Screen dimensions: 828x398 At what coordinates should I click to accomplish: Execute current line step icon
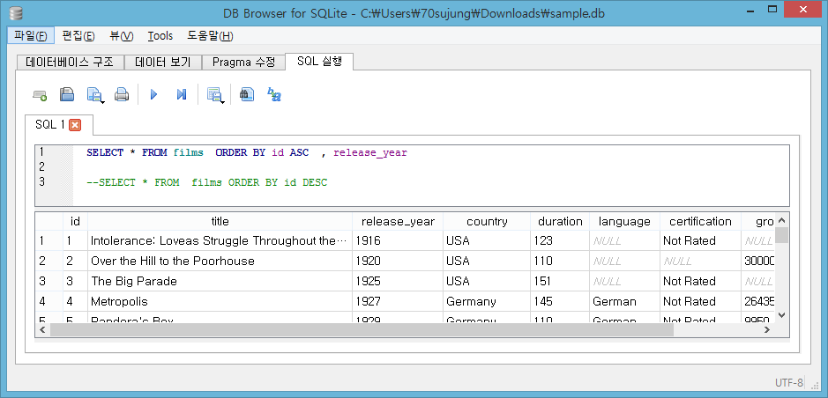point(182,95)
